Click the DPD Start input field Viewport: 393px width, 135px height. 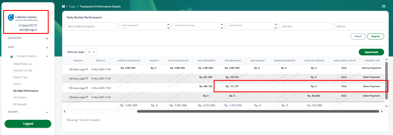[x=306, y=26]
